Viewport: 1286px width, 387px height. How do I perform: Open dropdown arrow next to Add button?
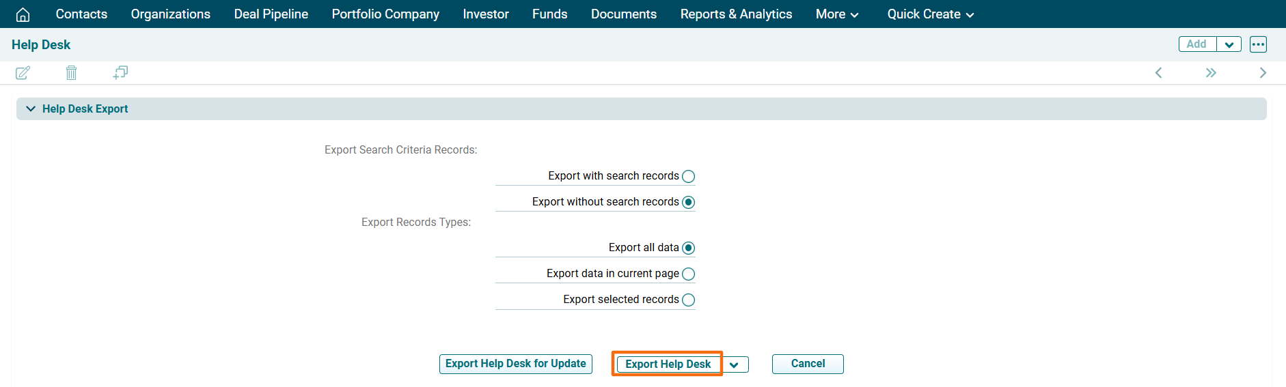click(x=1229, y=44)
